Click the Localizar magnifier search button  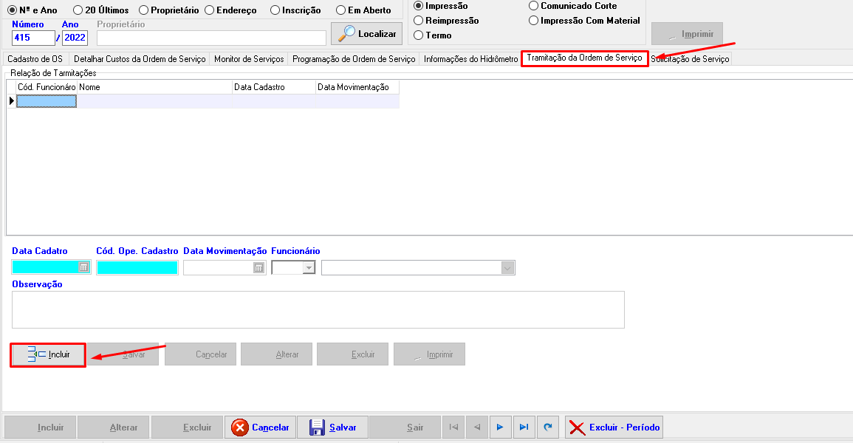(366, 33)
